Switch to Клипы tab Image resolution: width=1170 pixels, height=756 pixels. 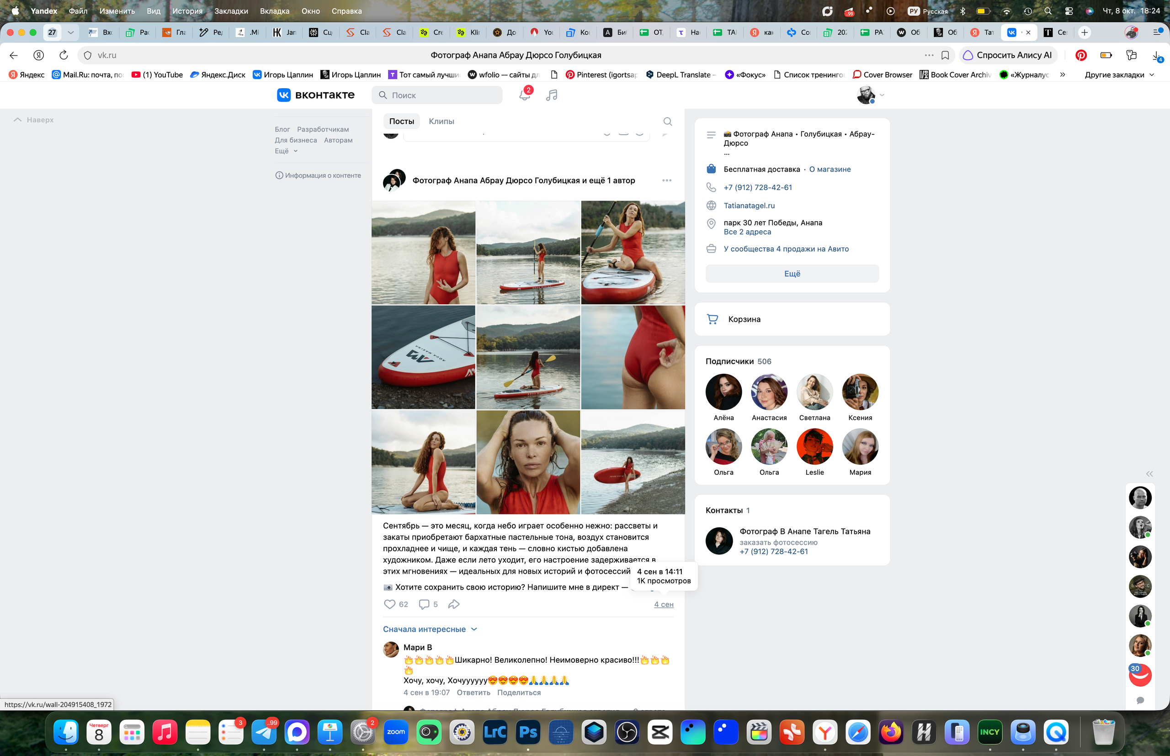coord(441,121)
